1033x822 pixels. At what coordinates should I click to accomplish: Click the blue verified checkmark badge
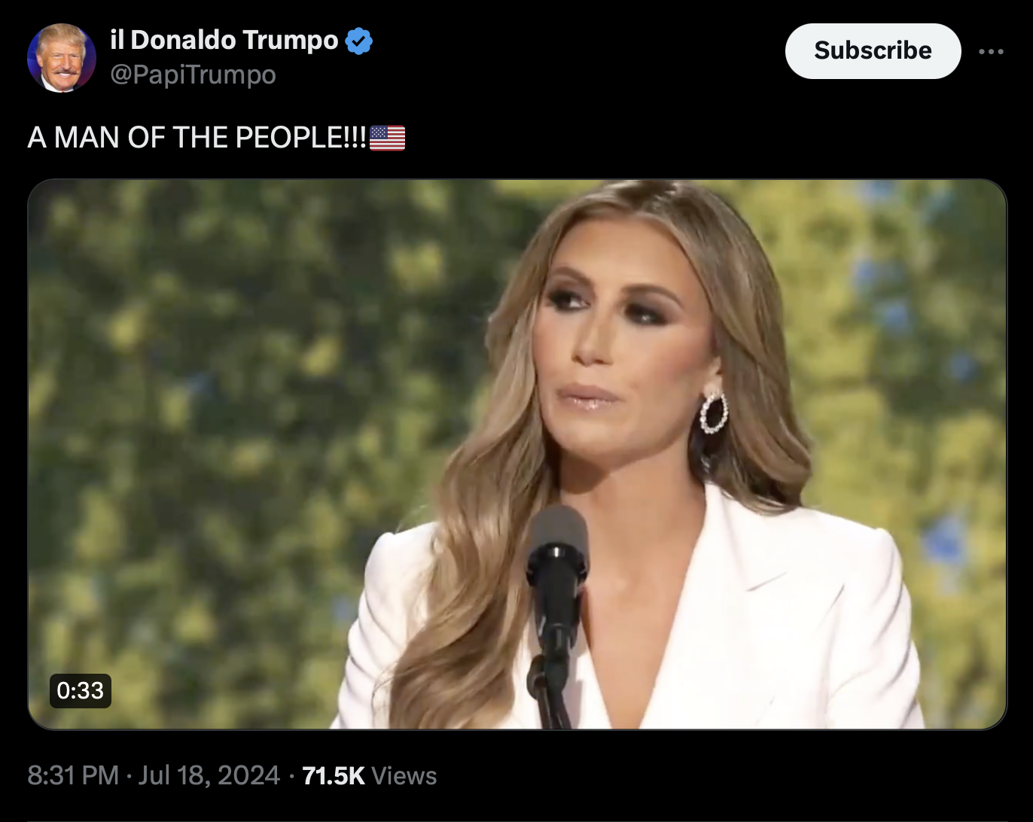click(359, 41)
